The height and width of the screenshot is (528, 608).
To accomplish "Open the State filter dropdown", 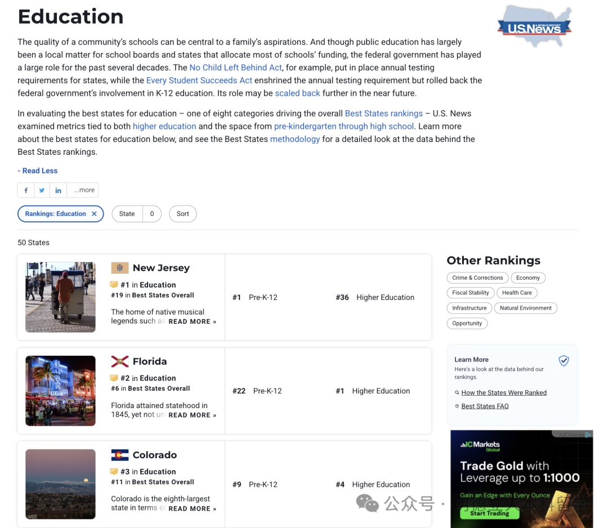I will point(136,213).
